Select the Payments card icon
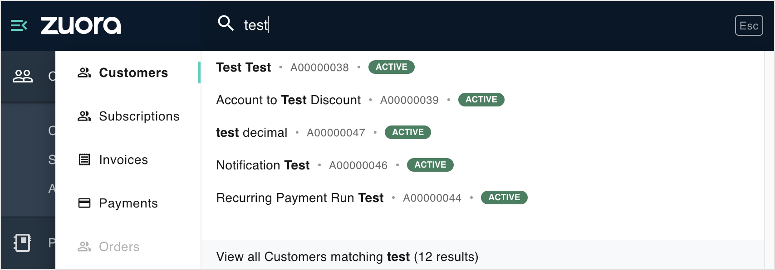775x270 pixels. tap(84, 203)
